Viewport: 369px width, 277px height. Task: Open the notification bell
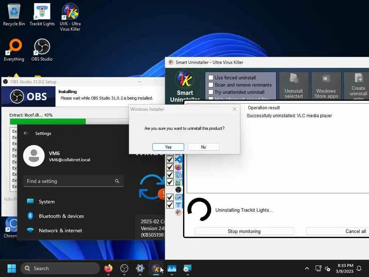pyautogui.click(x=359, y=268)
